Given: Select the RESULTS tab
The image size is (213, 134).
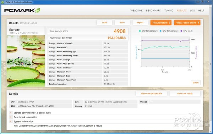Looking at the screenshot, I should coord(182,11).
